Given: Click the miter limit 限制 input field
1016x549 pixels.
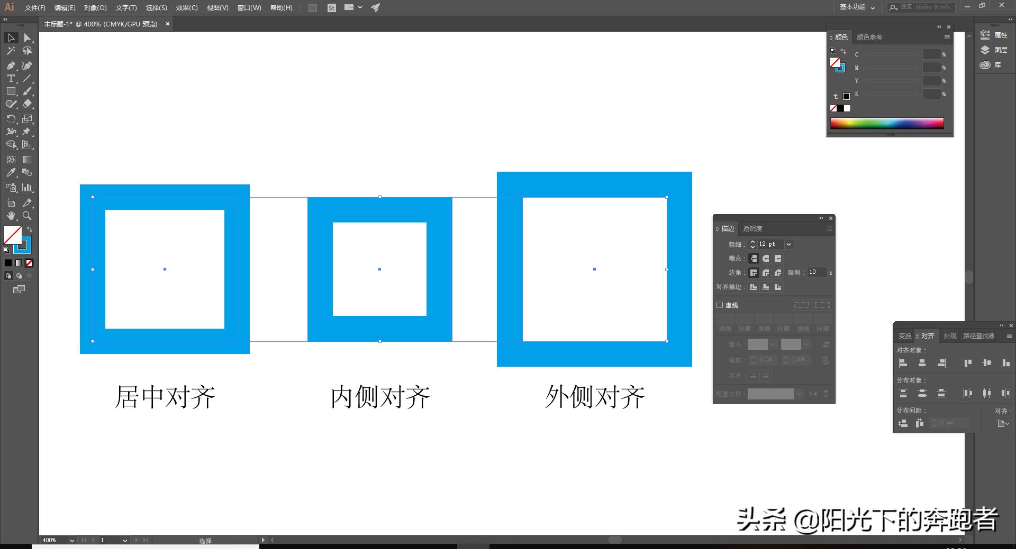Looking at the screenshot, I should (x=817, y=273).
